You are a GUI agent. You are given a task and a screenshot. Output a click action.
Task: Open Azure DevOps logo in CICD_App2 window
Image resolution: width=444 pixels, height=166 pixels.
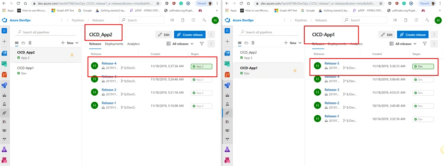[x=4, y=20]
